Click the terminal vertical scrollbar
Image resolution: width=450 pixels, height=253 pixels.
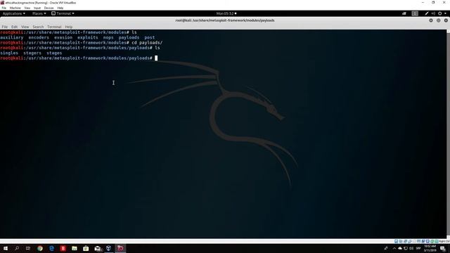[x=449, y=134]
